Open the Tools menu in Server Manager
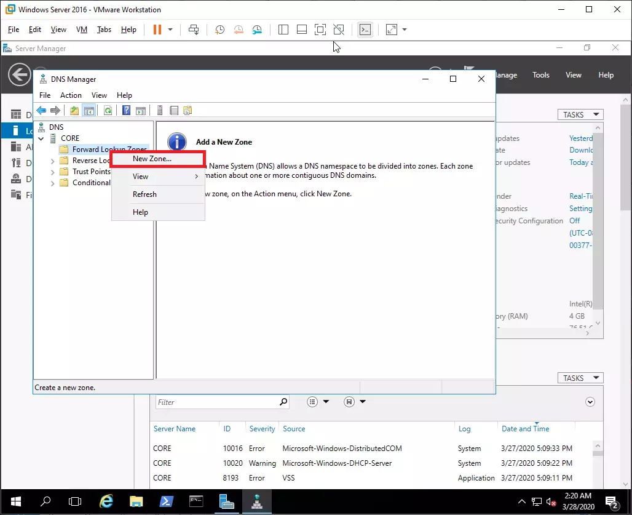The width and height of the screenshot is (632, 515). click(540, 75)
